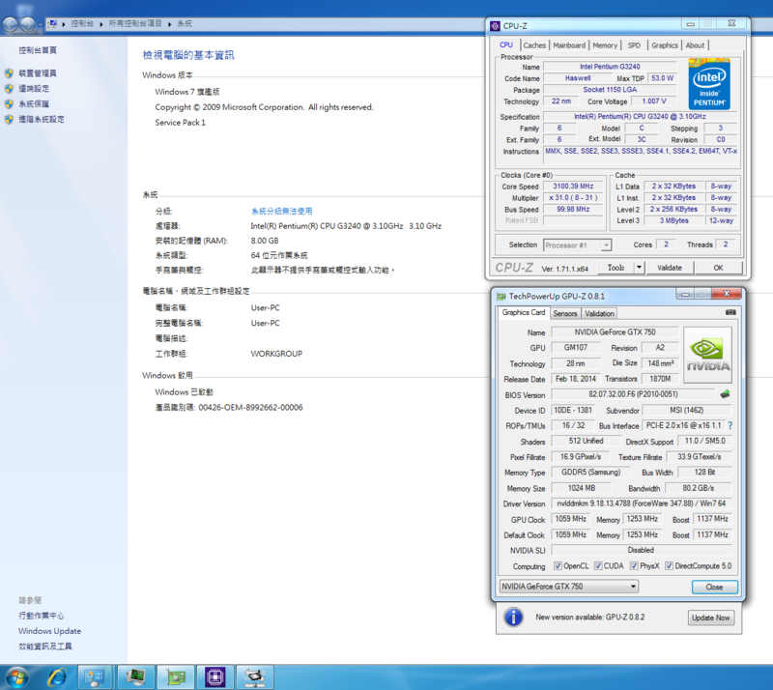Viewport: 773px width, 690px height.
Task: Launch Internet Explorer from the taskbar
Action: [x=57, y=677]
